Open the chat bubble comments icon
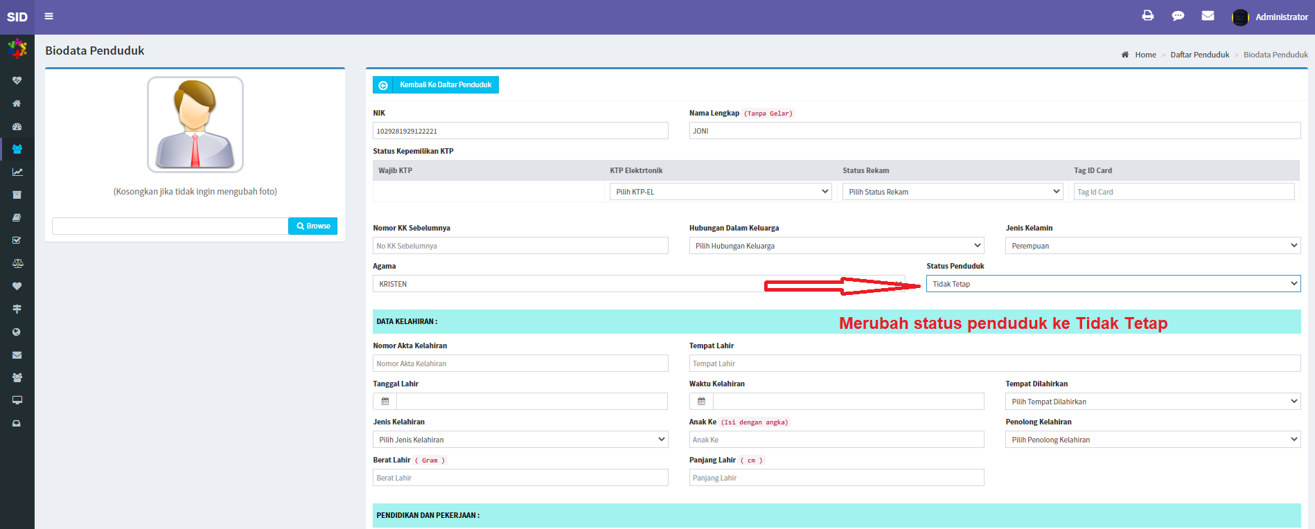The width and height of the screenshot is (1315, 529). click(1178, 16)
